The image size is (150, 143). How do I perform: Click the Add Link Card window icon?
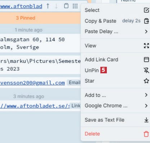point(146,60)
